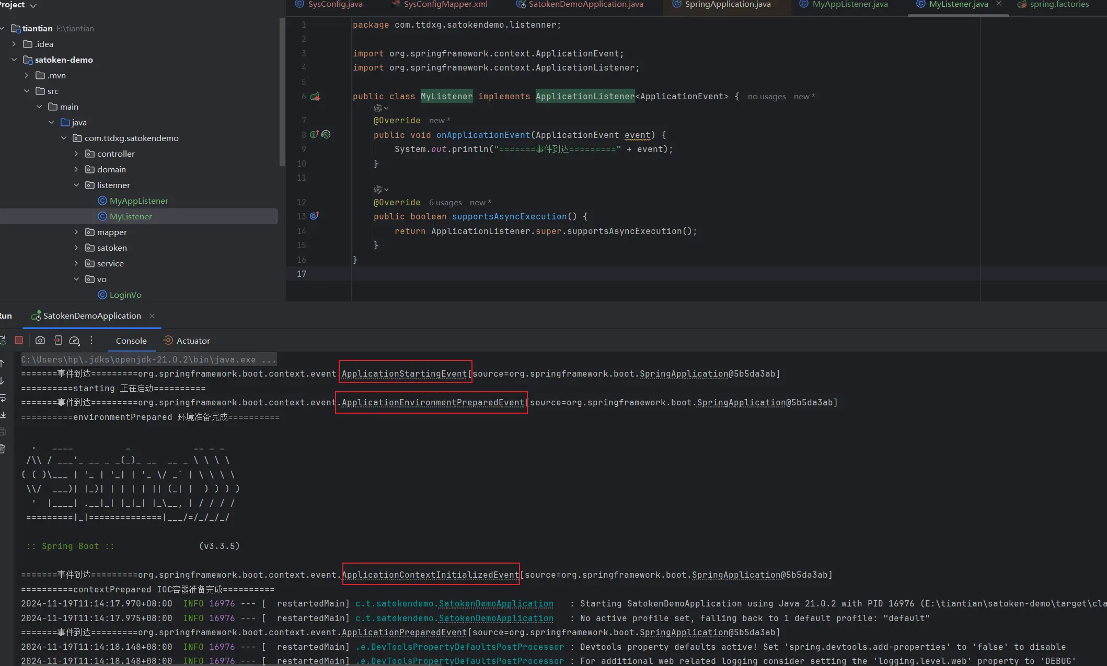Click the project tree vertical scrollbar
This screenshot has height=666, width=1107.
[282, 91]
